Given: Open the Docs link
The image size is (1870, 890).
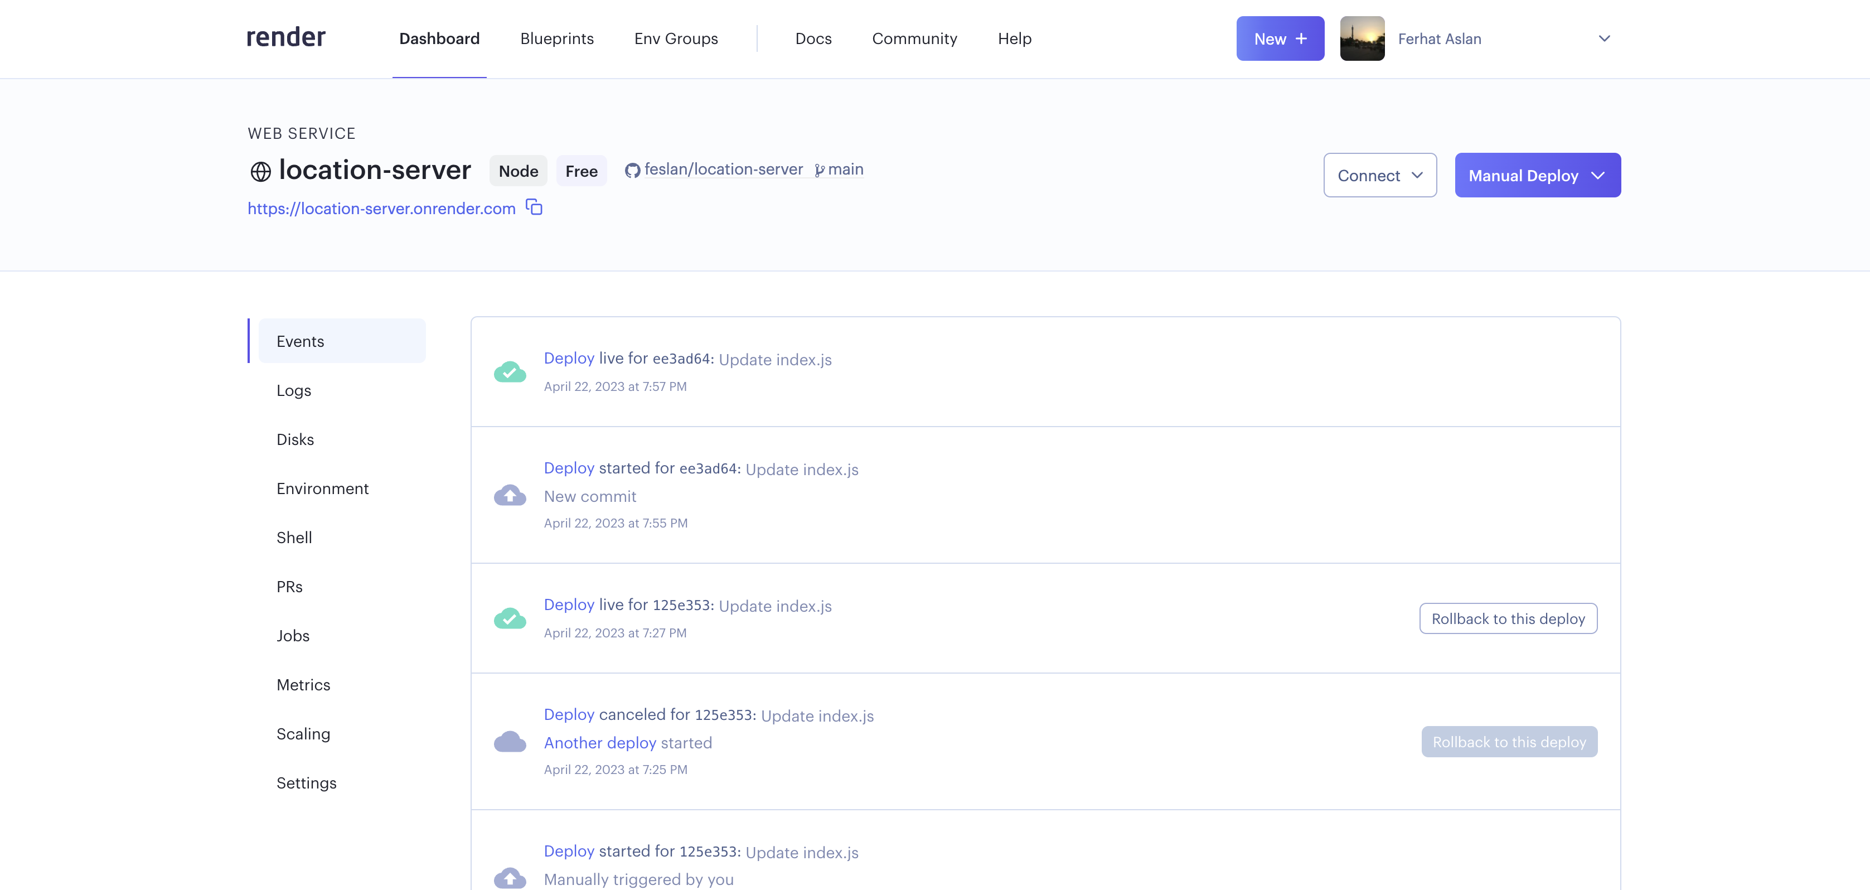Looking at the screenshot, I should click(x=813, y=38).
